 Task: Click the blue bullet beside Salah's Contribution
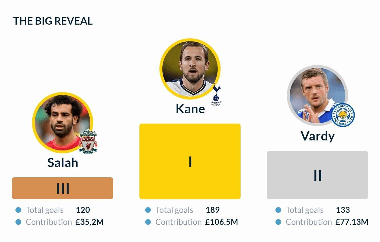pos(18,222)
